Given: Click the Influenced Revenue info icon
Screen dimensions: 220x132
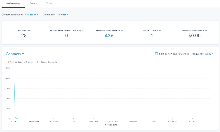Looking at the screenshot, I should click(x=206, y=30).
